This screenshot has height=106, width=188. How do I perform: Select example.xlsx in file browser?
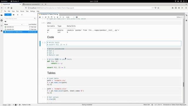(x=20, y=29)
